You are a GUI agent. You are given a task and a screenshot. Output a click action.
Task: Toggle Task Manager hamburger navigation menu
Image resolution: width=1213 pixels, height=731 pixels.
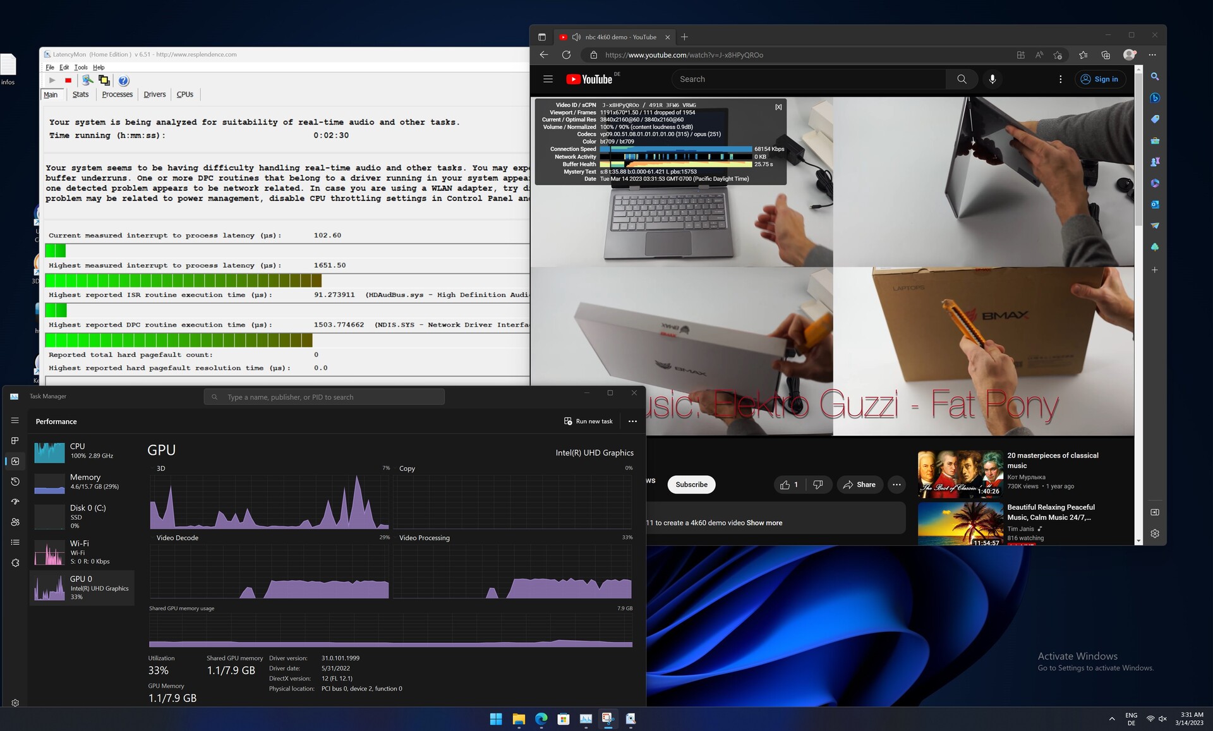15,420
